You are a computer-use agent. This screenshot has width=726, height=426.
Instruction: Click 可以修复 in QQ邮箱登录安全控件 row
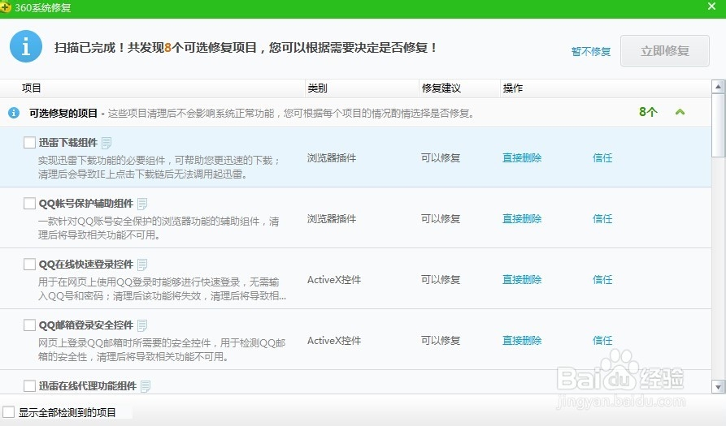point(441,341)
